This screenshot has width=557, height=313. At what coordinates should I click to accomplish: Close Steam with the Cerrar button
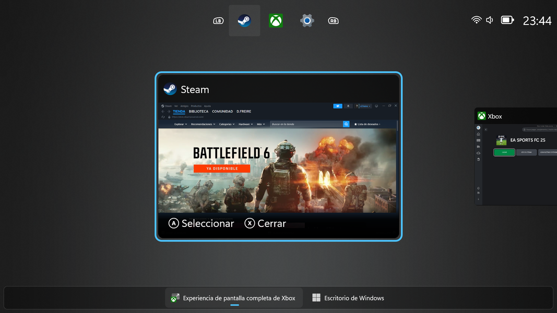pos(265,223)
